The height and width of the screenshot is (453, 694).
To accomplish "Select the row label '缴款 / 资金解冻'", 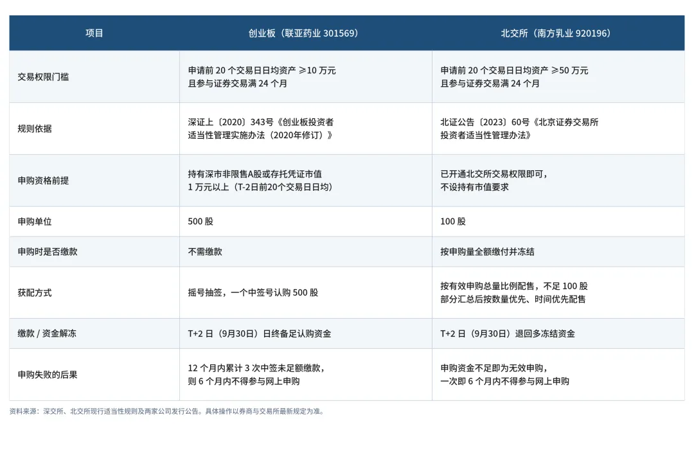I will [47, 333].
